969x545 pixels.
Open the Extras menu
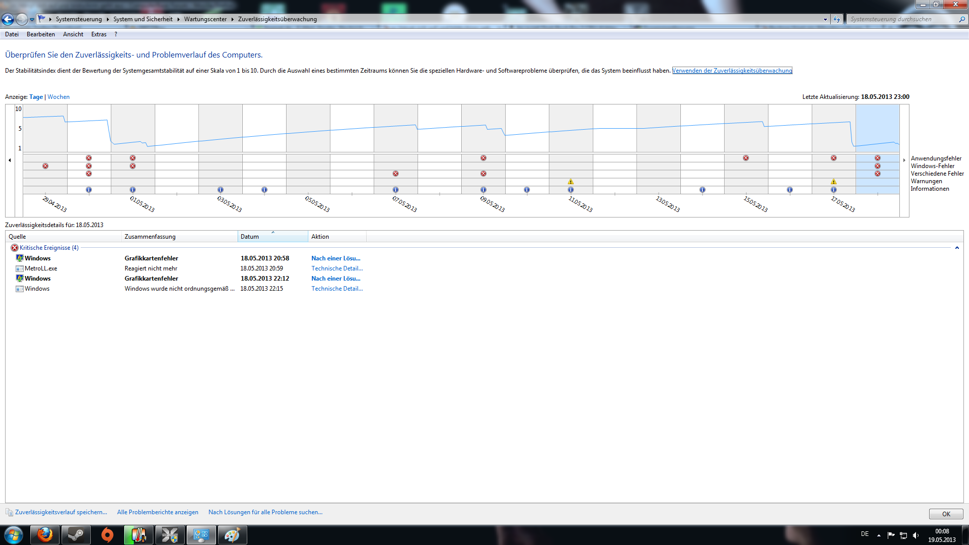(98, 34)
